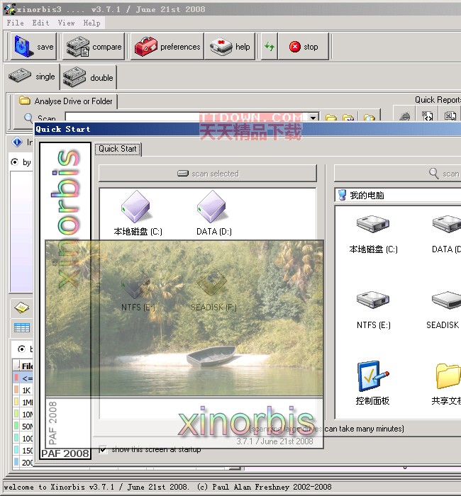
Task: Select NTFS (E:) grey drive in right list
Action: pyautogui.click(x=373, y=310)
